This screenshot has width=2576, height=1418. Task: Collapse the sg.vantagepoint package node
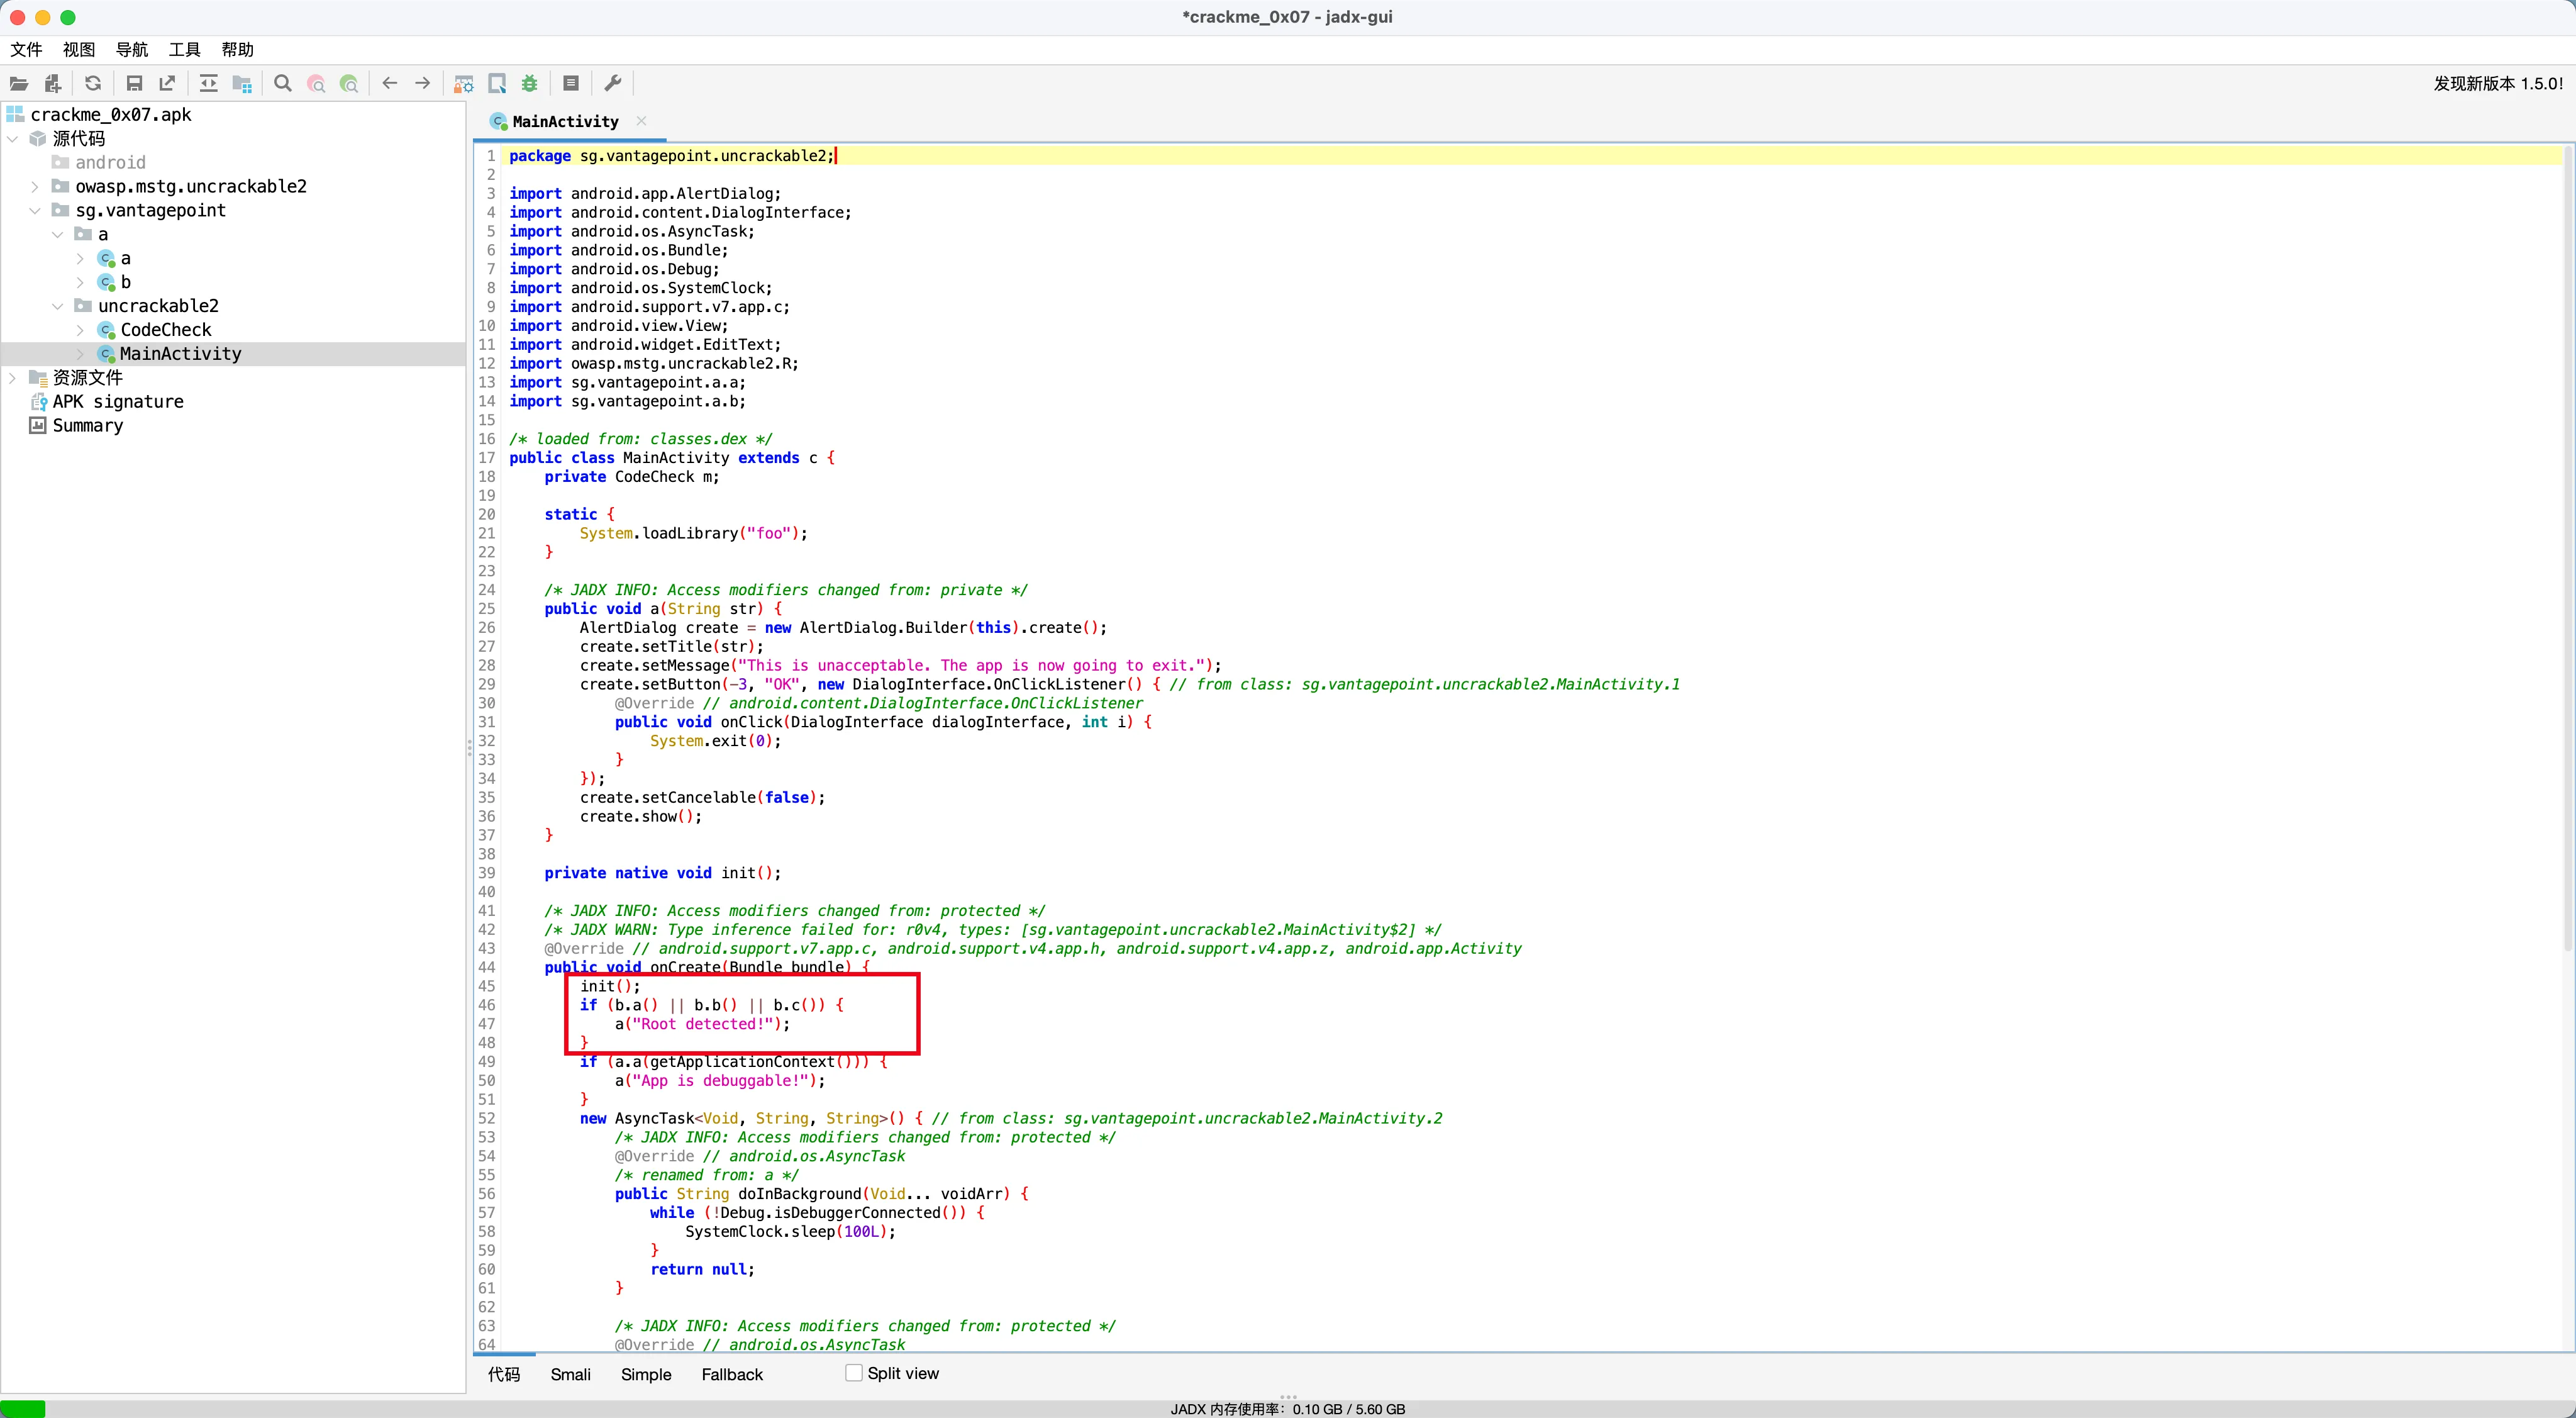point(35,211)
